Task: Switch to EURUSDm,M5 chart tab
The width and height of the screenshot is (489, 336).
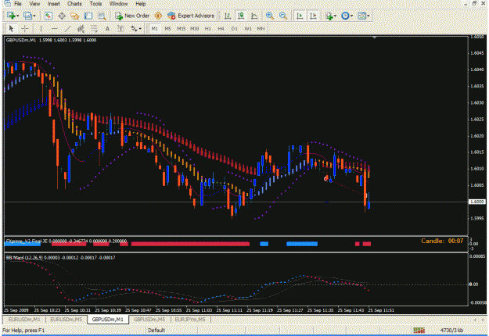Action: tap(67, 320)
